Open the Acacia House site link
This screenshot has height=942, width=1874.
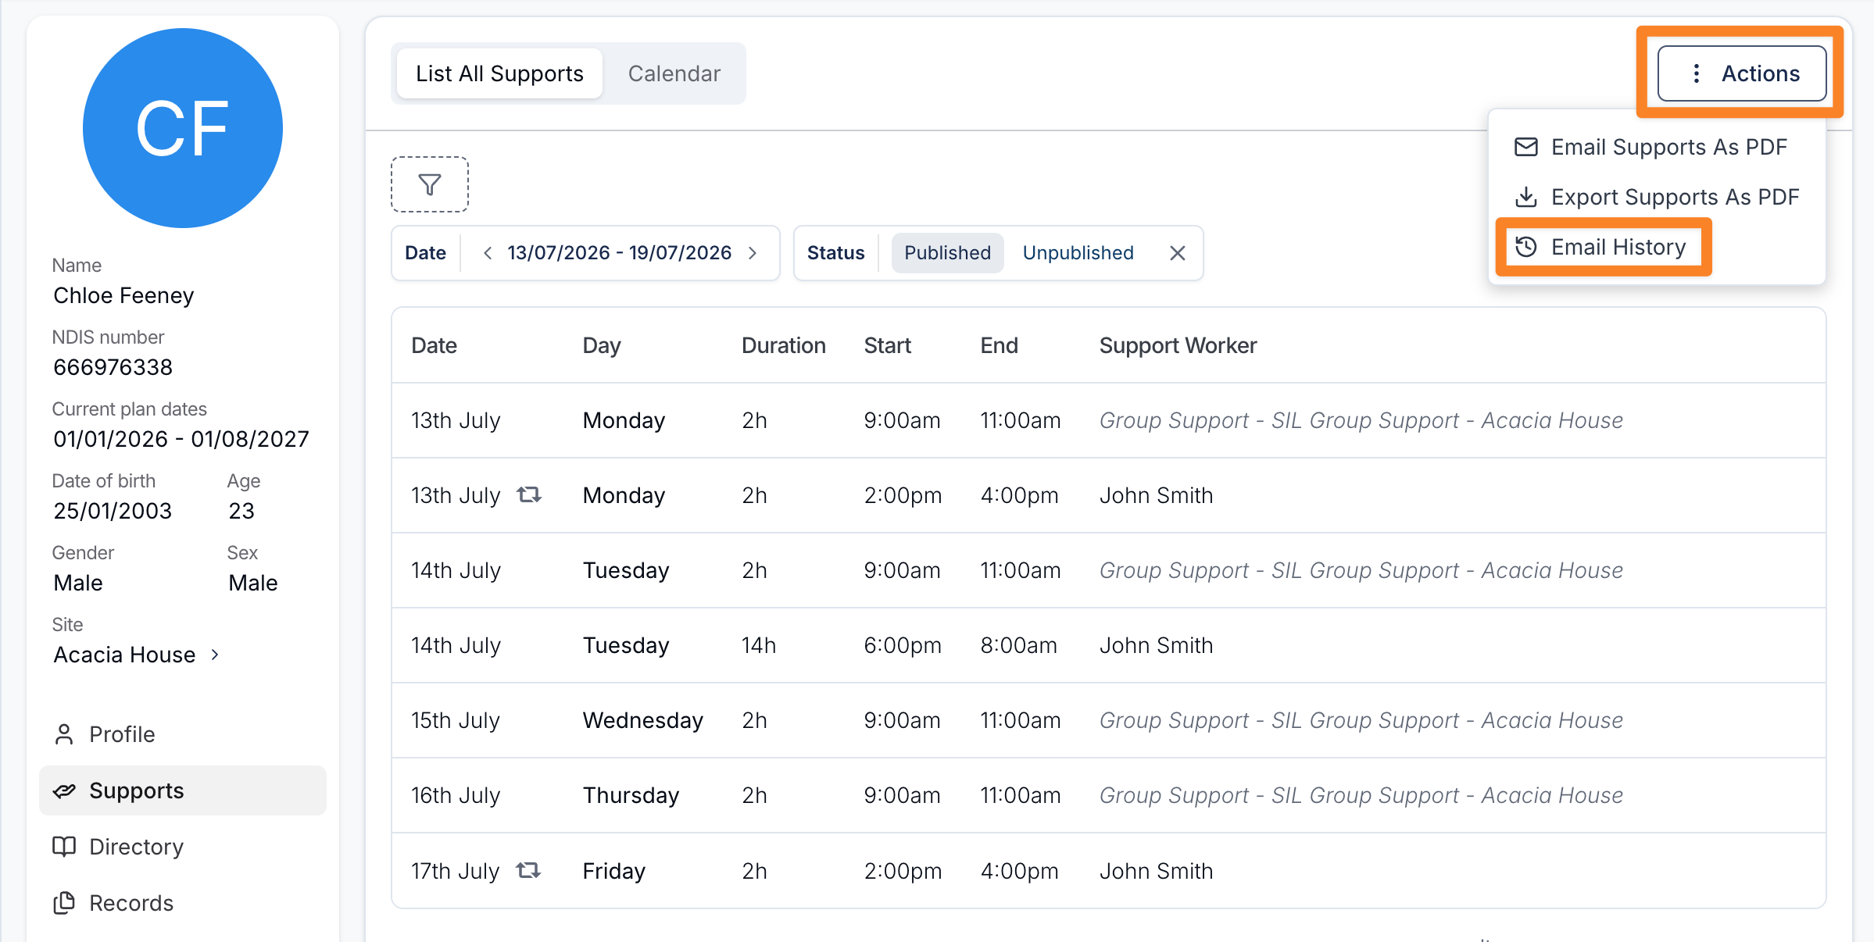137,655
